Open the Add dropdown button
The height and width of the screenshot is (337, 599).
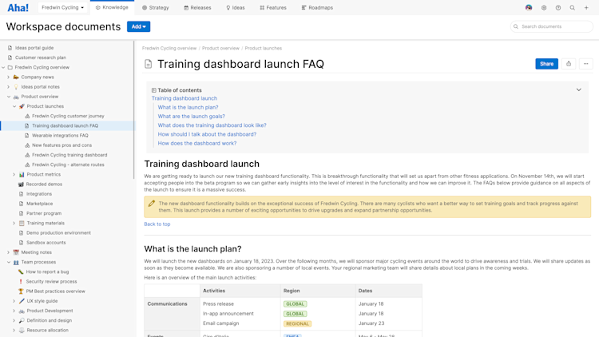pos(138,26)
